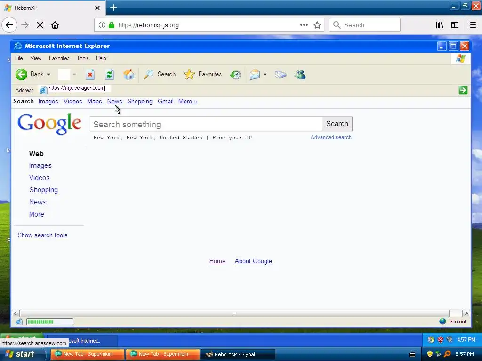Viewport: 482px width, 361px height.
Task: Click the Mypal Search box
Action: (365, 25)
